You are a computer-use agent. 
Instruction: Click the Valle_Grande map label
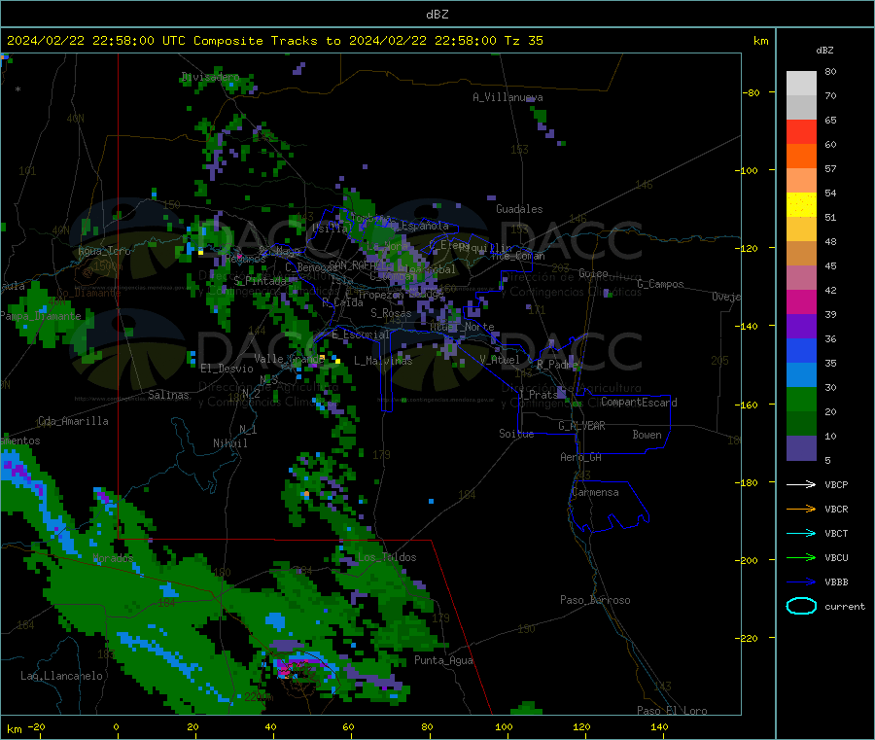point(289,359)
